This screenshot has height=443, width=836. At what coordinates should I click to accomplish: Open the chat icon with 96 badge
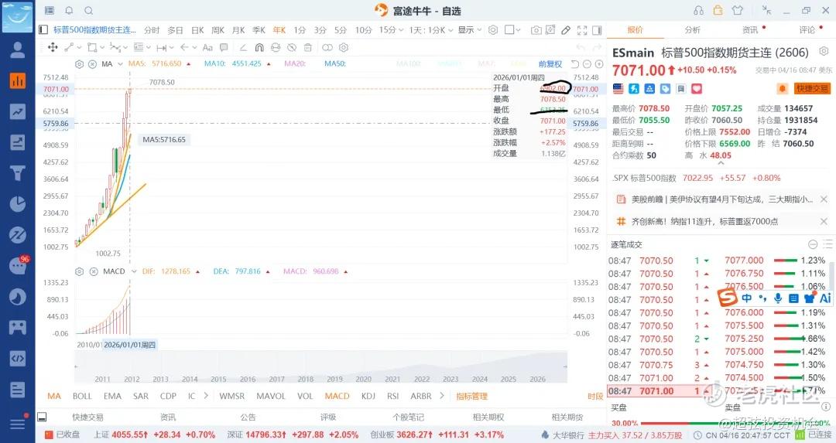pyautogui.click(x=18, y=265)
